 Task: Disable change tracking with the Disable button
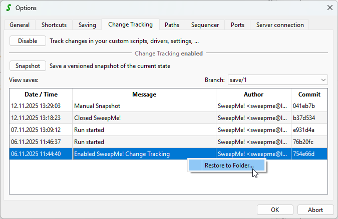(x=28, y=41)
